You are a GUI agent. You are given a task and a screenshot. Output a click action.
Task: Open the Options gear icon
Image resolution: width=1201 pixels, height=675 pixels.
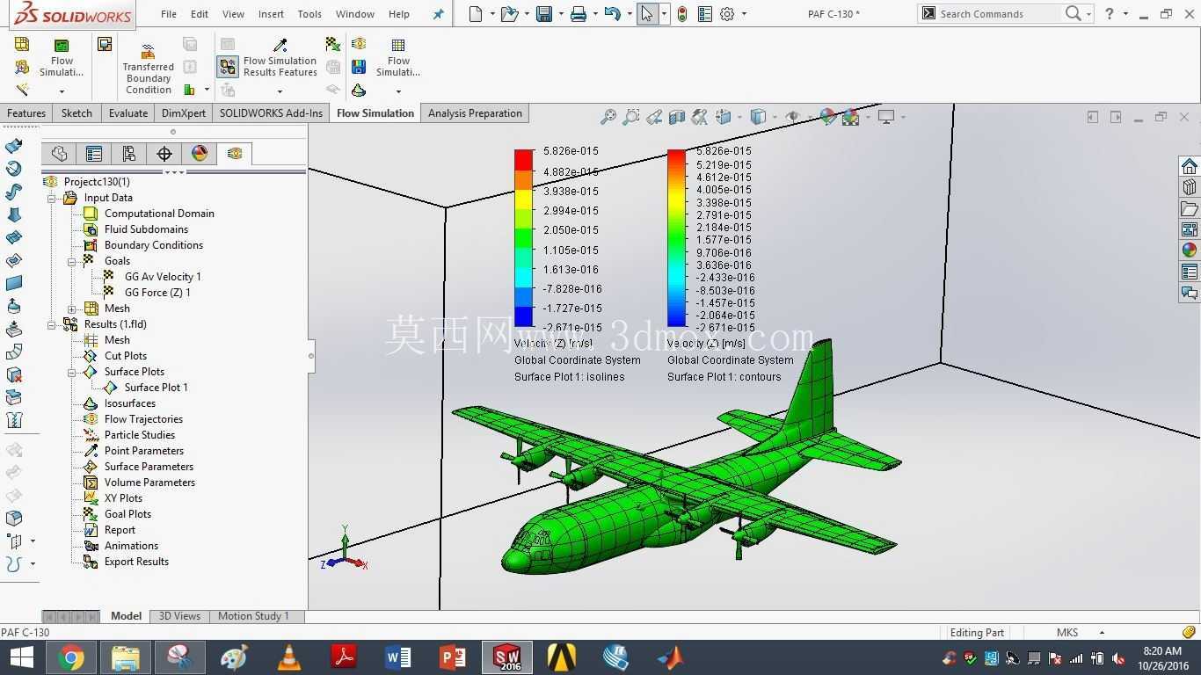(727, 14)
